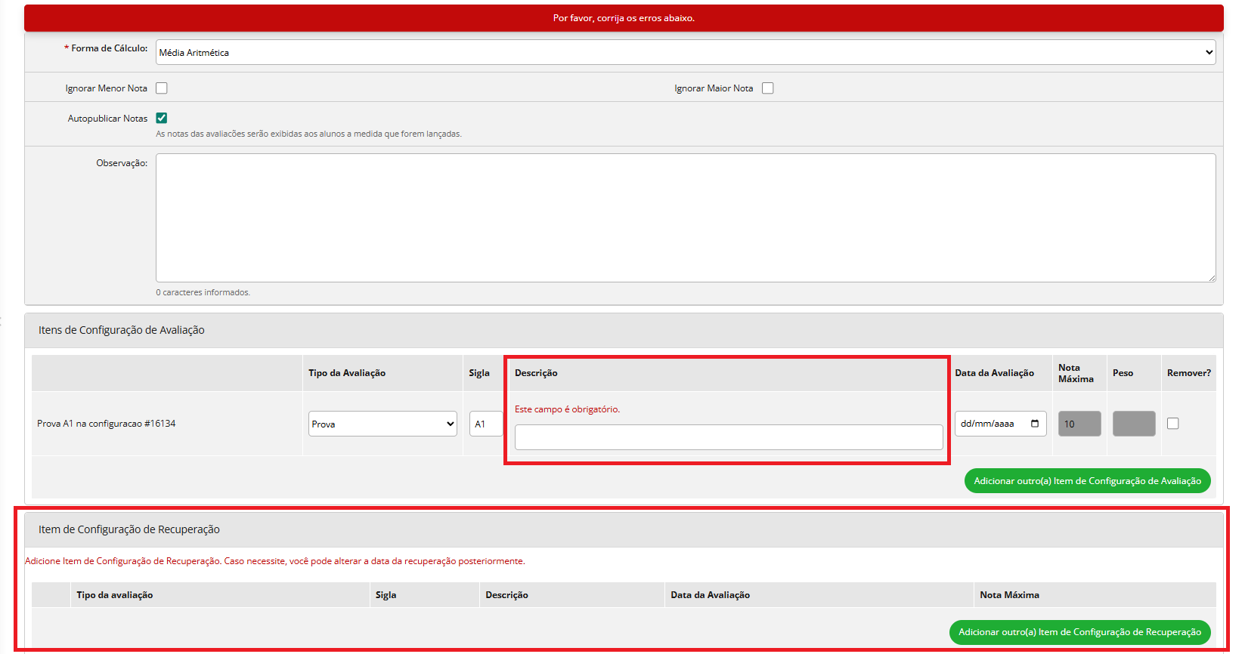Image resolution: width=1245 pixels, height=654 pixels.
Task: Tick the Ignorar Maior Nota checkbox
Action: 768,88
